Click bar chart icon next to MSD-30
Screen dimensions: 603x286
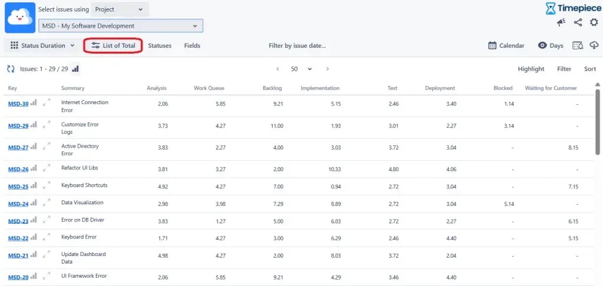(34, 103)
